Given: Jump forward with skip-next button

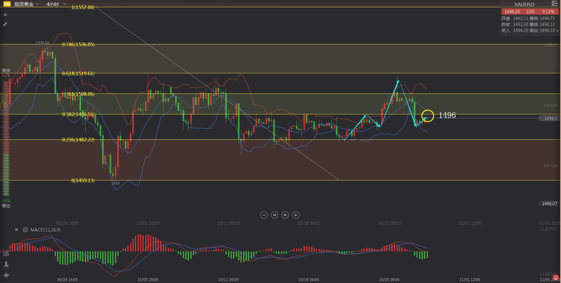Looking at the screenshot, I should click(285, 215).
